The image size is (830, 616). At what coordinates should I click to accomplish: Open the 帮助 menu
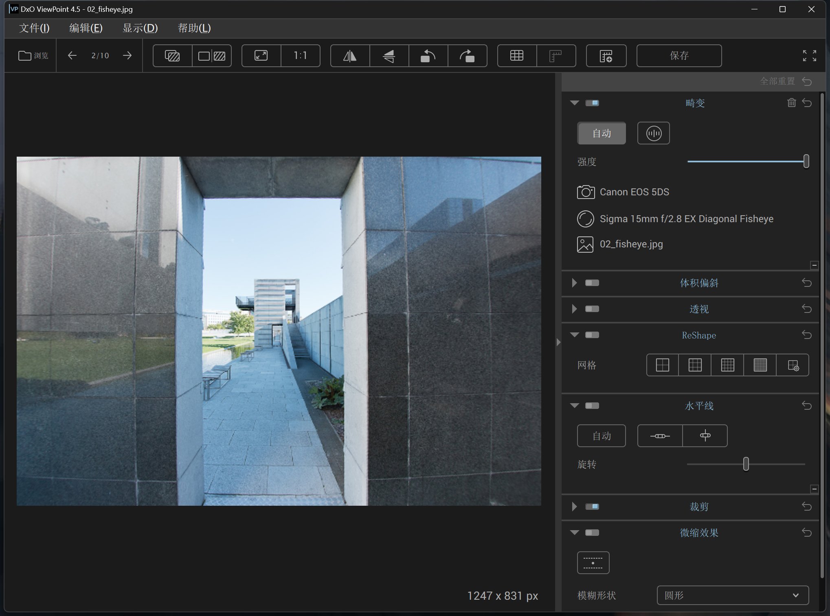tap(194, 28)
